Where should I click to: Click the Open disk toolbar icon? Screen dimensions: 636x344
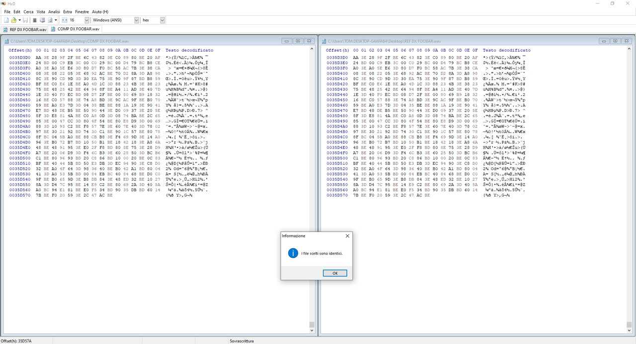click(42, 20)
